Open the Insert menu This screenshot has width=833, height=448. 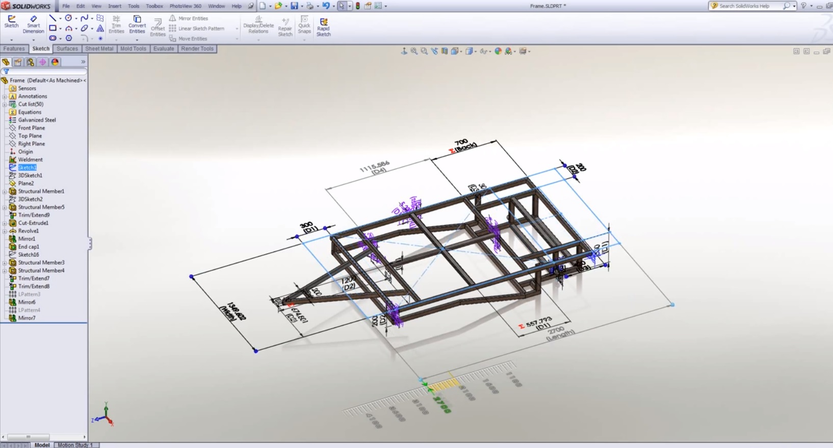[x=115, y=6]
